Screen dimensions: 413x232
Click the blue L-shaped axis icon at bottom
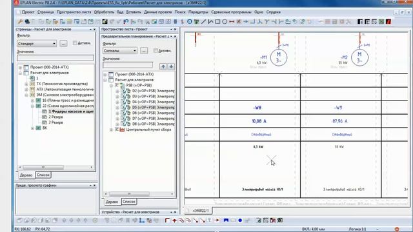[x=142, y=220]
